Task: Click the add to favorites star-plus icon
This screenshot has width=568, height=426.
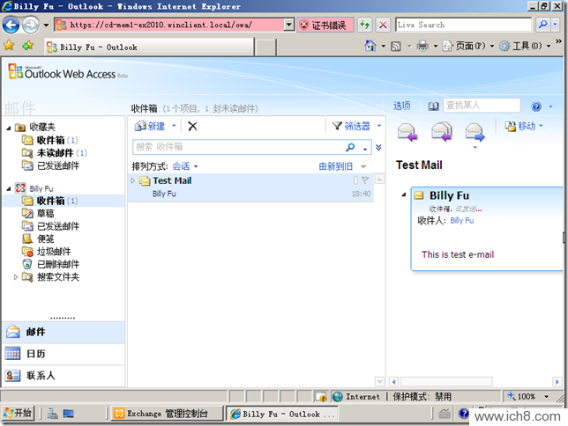Action: pos(28,46)
